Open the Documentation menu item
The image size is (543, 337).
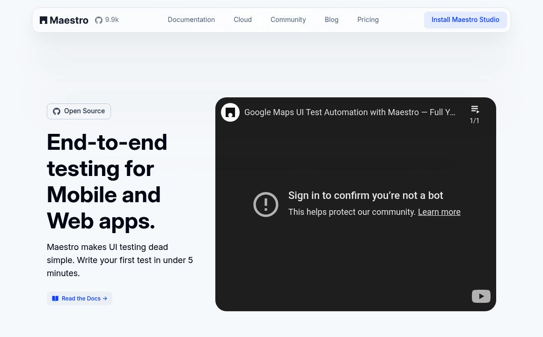point(191,20)
